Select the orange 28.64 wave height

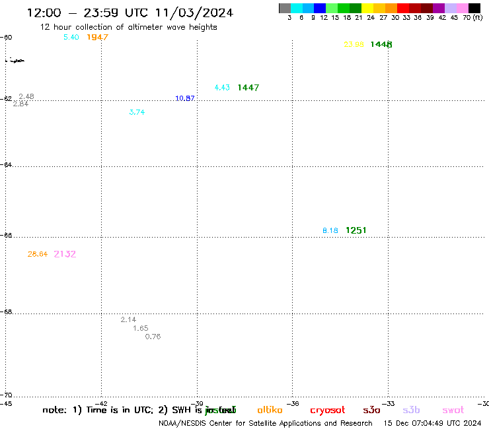[38, 254]
